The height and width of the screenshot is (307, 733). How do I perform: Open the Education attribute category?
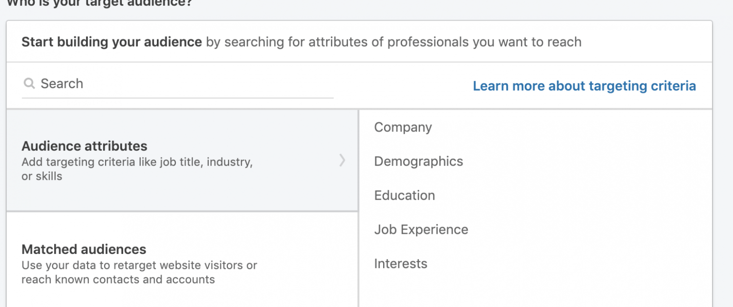(405, 195)
